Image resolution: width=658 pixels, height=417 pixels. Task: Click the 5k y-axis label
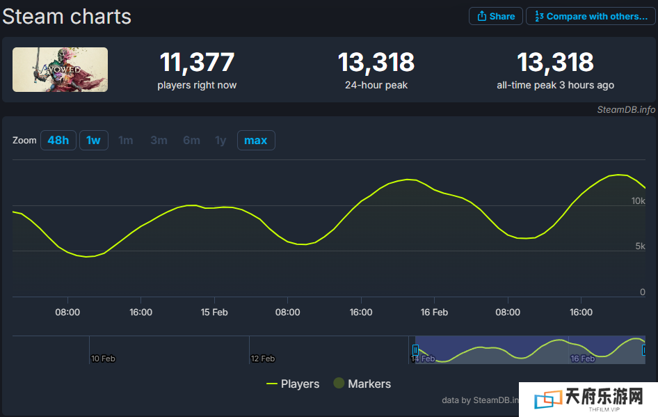[641, 246]
